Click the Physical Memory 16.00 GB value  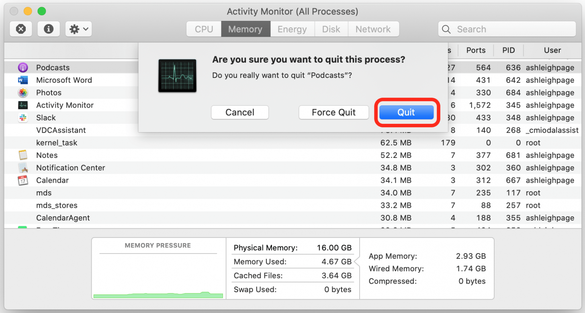click(x=334, y=248)
